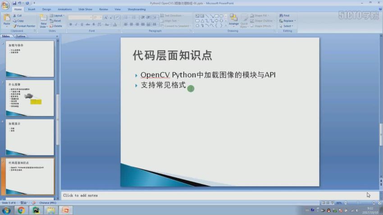This screenshot has width=383, height=215.
Task: Adjust the zoom slider handle
Action: click(358, 203)
